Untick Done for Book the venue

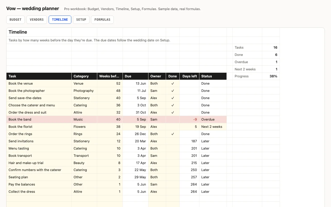173,84
